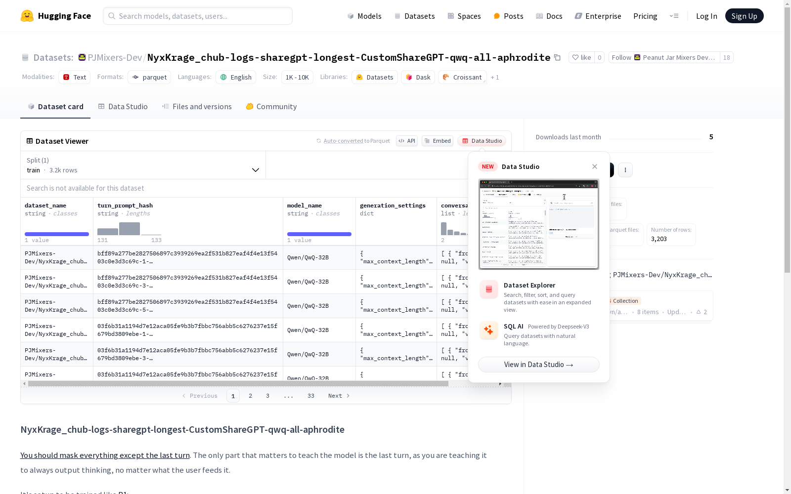
Task: Open the Community tab
Action: point(271,106)
